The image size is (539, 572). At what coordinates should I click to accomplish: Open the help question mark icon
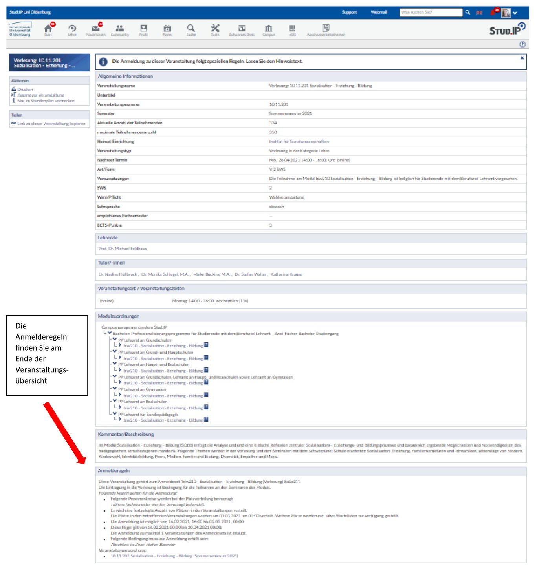(522, 44)
